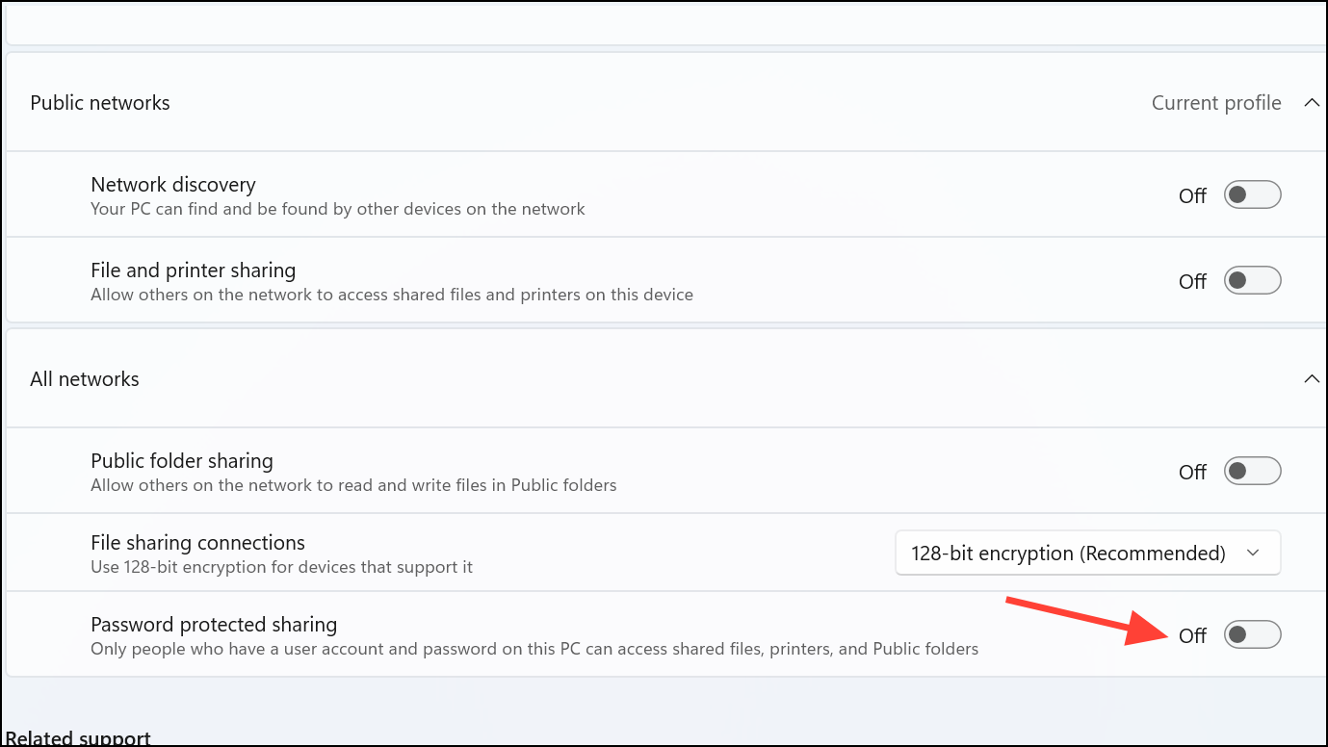Image resolution: width=1328 pixels, height=747 pixels.
Task: Click the Related support heading
Action: tap(78, 738)
